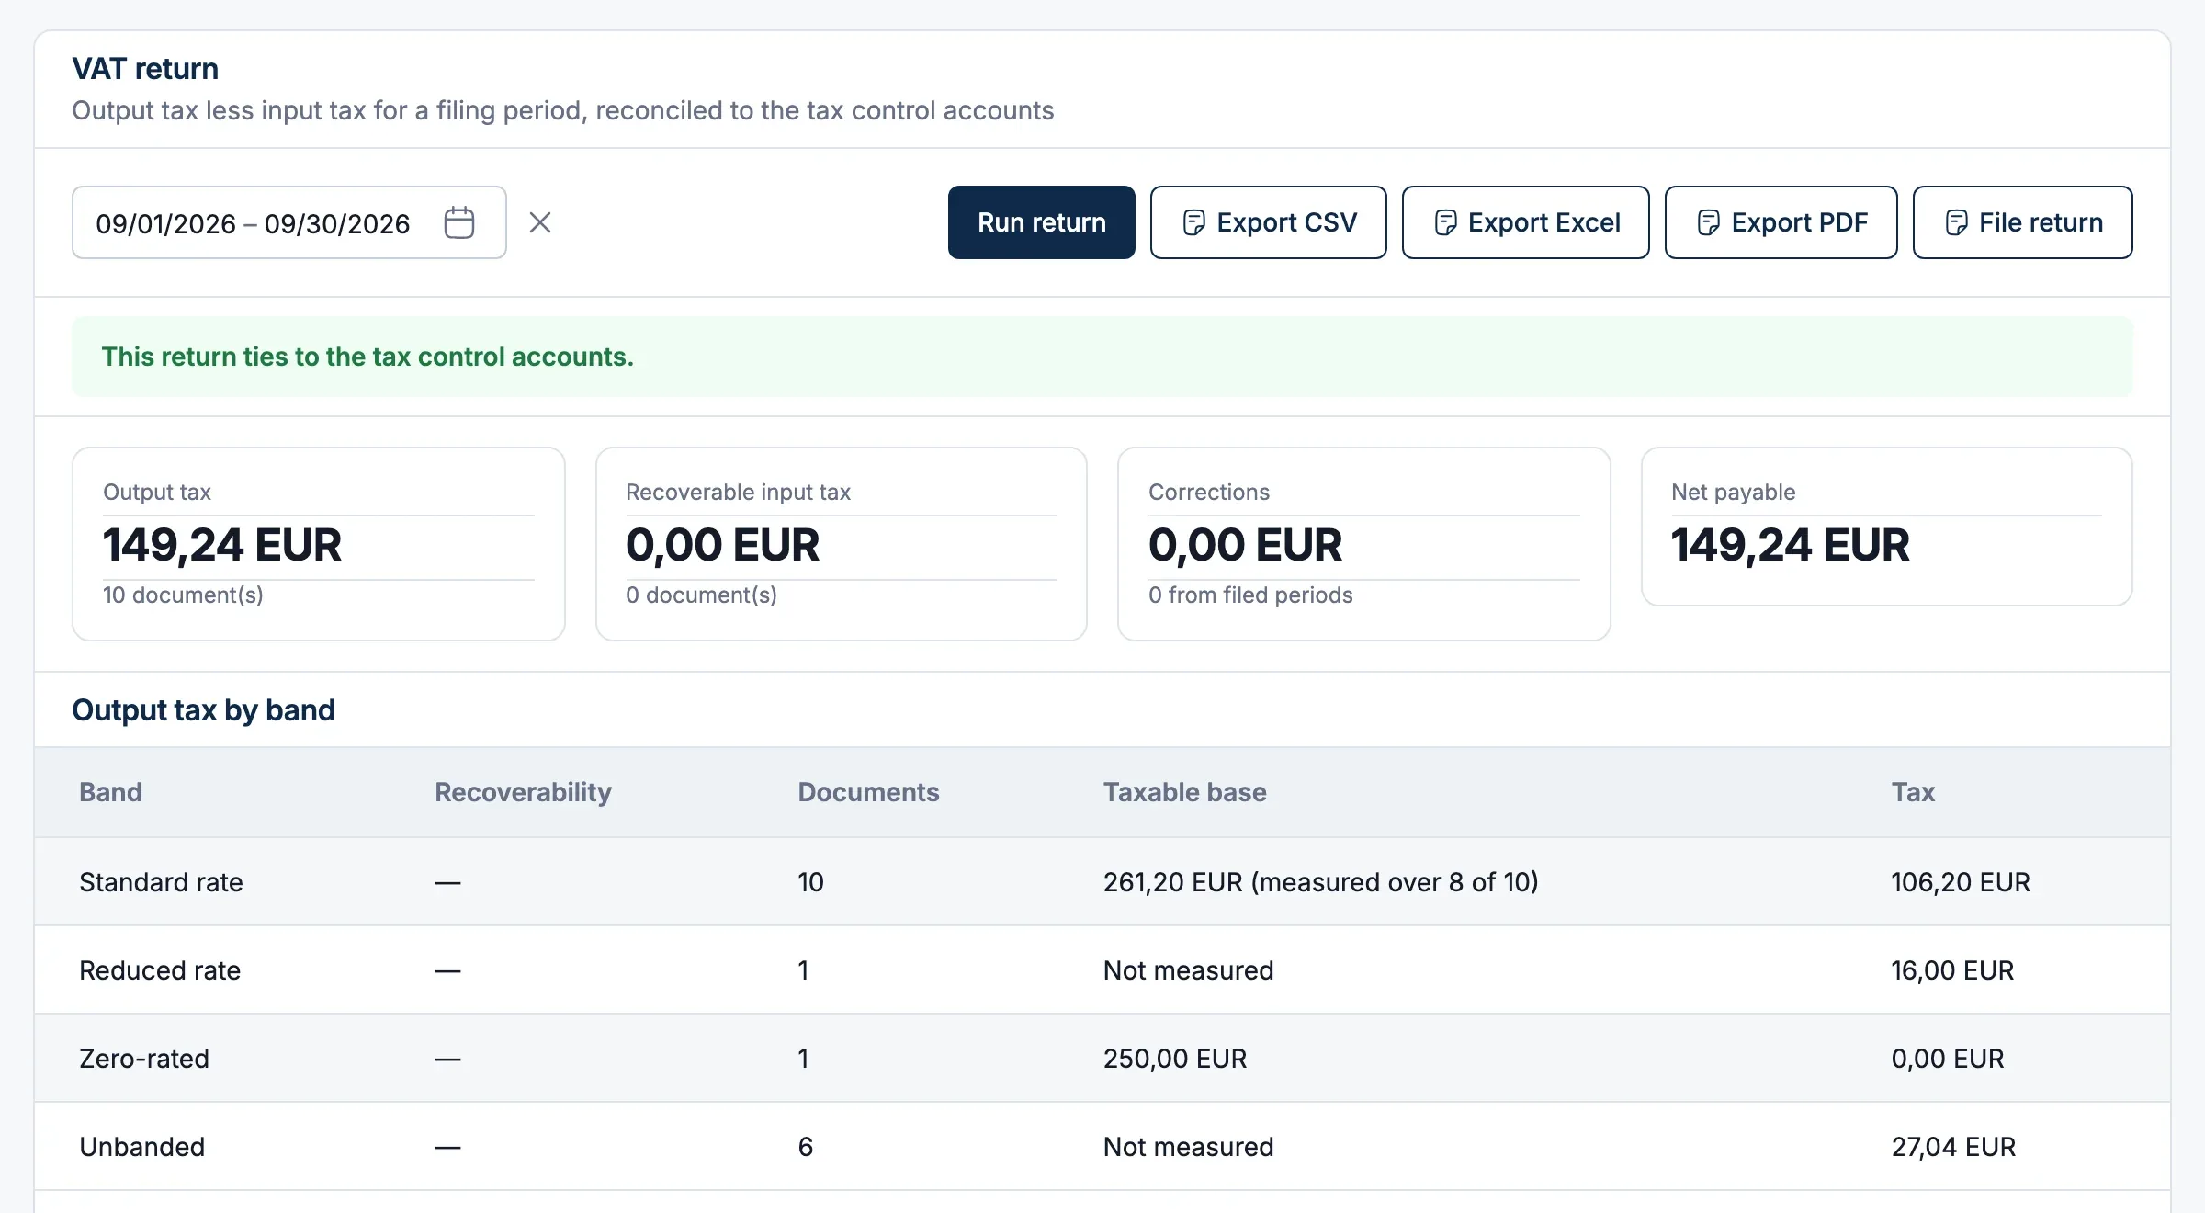2205x1213 pixels.
Task: Click Not measured in Unbanded row
Action: click(1188, 1147)
